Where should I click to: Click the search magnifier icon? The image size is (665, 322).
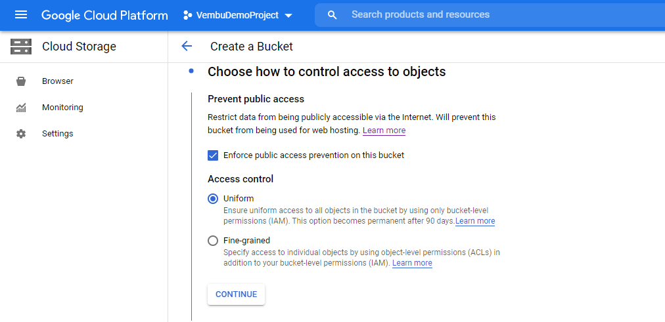pyautogui.click(x=332, y=15)
